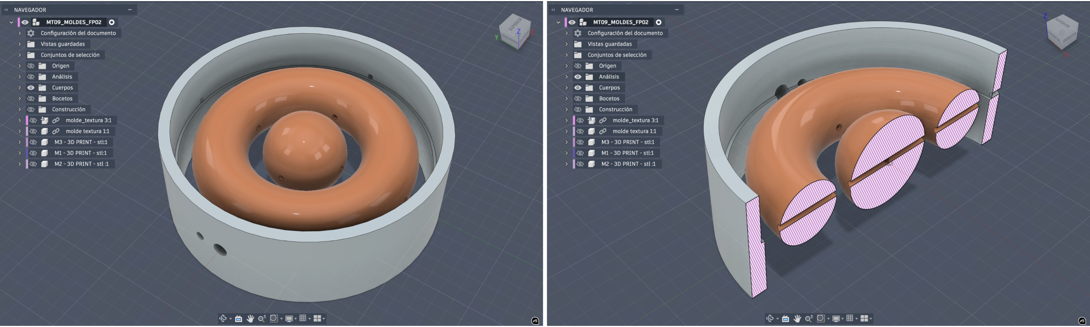Activate the root component radio button in right navigator

pos(658,22)
